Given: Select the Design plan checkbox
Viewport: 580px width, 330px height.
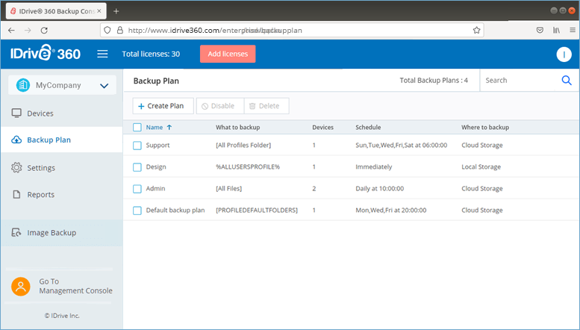Looking at the screenshot, I should (137, 167).
